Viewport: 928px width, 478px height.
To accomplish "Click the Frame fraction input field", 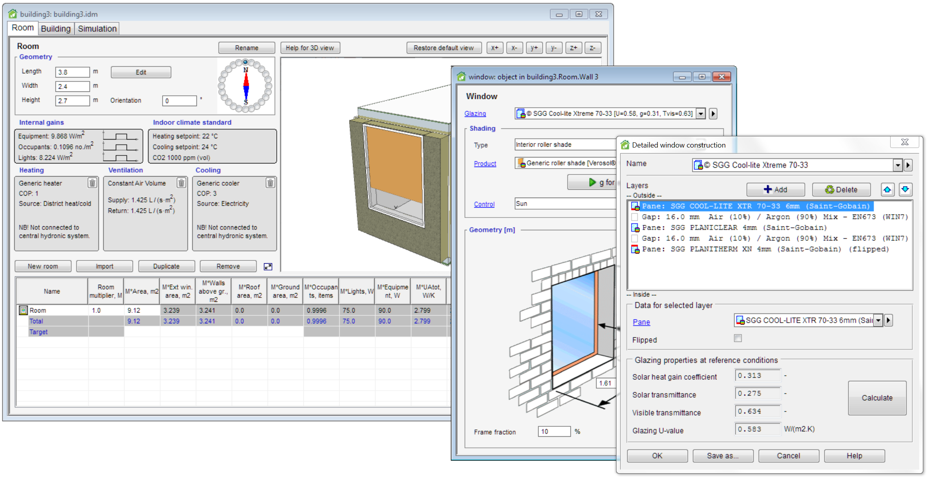I will [554, 431].
